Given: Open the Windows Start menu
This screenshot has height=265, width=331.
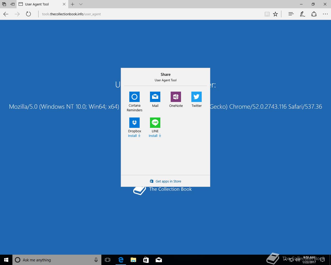Looking at the screenshot, I should tap(6, 260).
